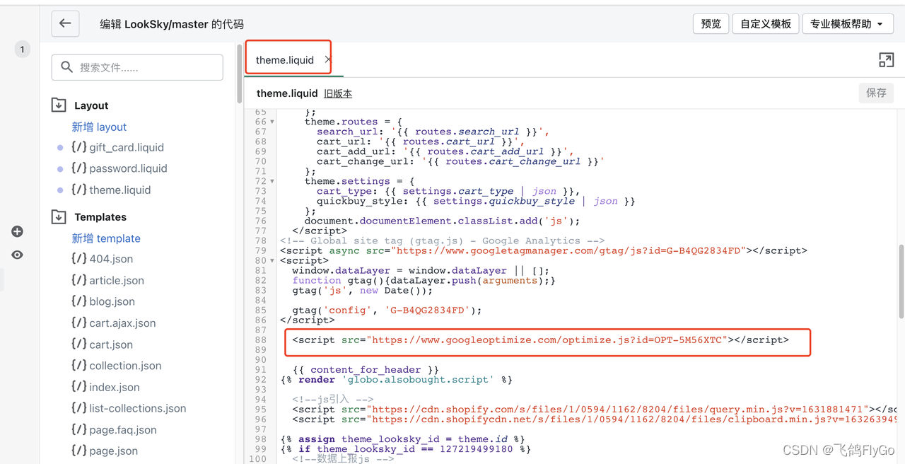905x464 pixels.
Task: Click the Templates folder download icon
Action: [59, 217]
